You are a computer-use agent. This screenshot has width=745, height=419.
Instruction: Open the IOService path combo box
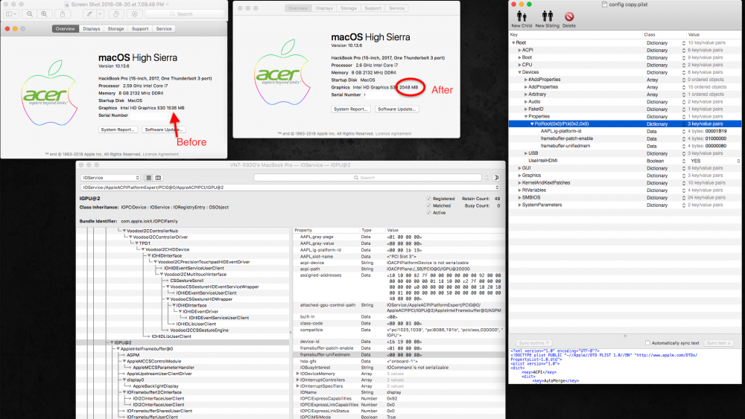tap(291, 188)
